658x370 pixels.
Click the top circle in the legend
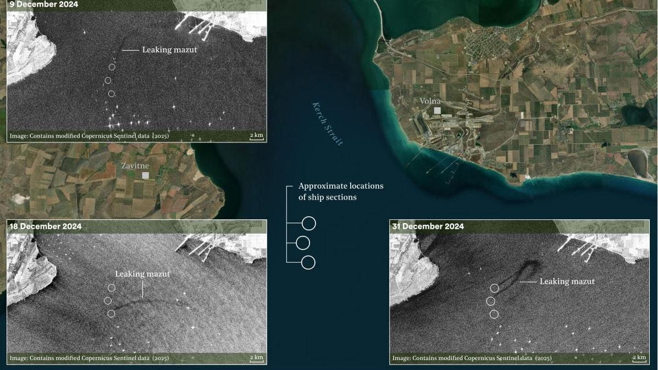click(x=309, y=224)
